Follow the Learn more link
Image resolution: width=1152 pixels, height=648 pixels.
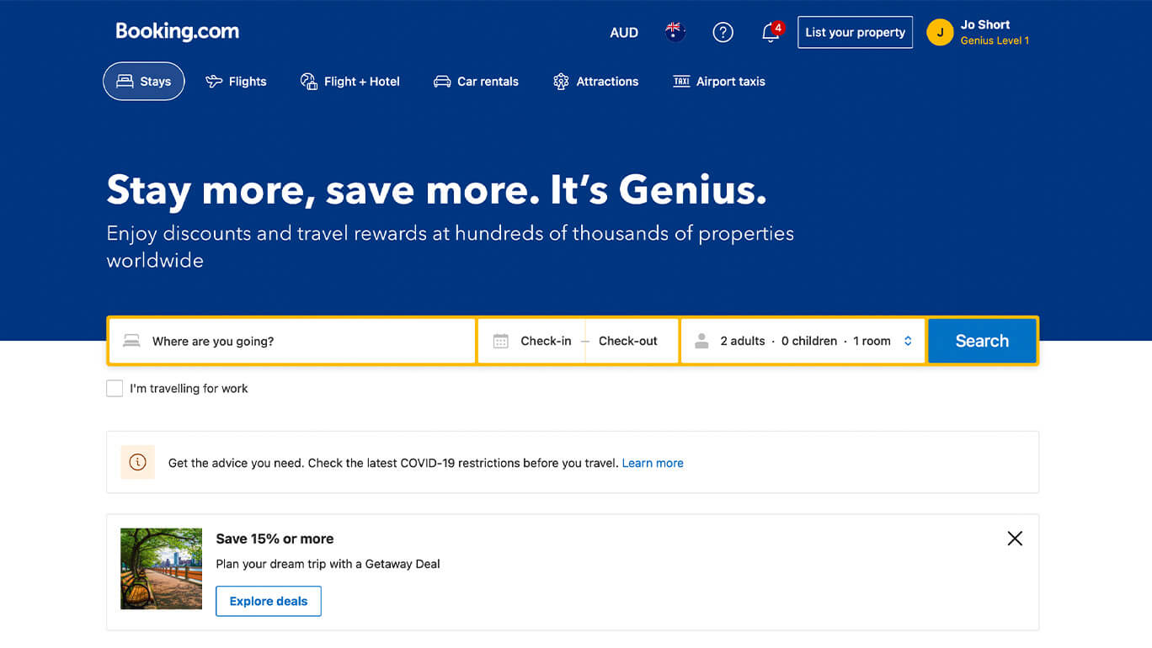click(653, 463)
